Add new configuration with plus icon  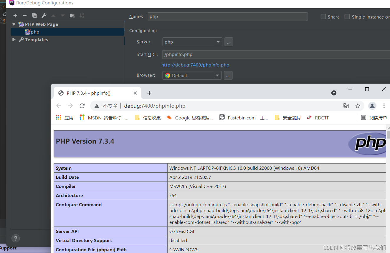pyautogui.click(x=15, y=16)
